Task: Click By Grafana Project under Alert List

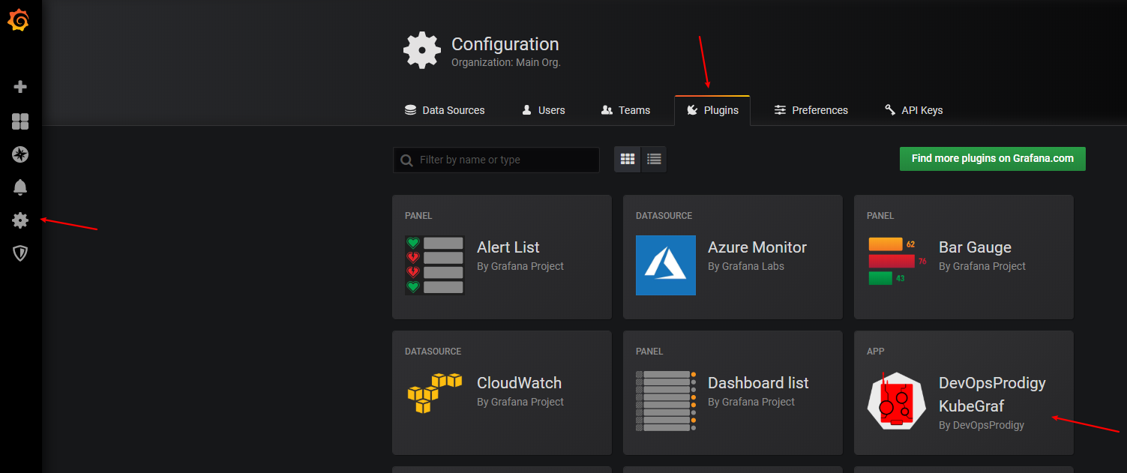Action: click(x=520, y=266)
